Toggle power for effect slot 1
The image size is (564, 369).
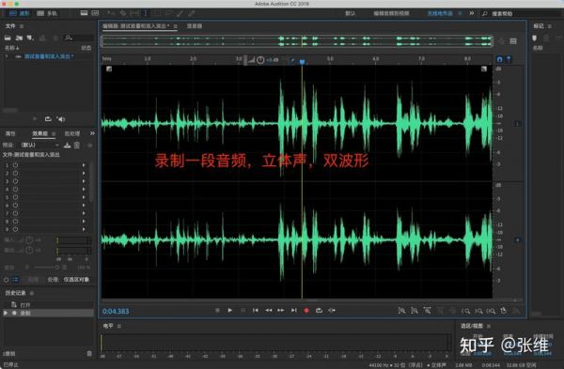click(x=15, y=165)
